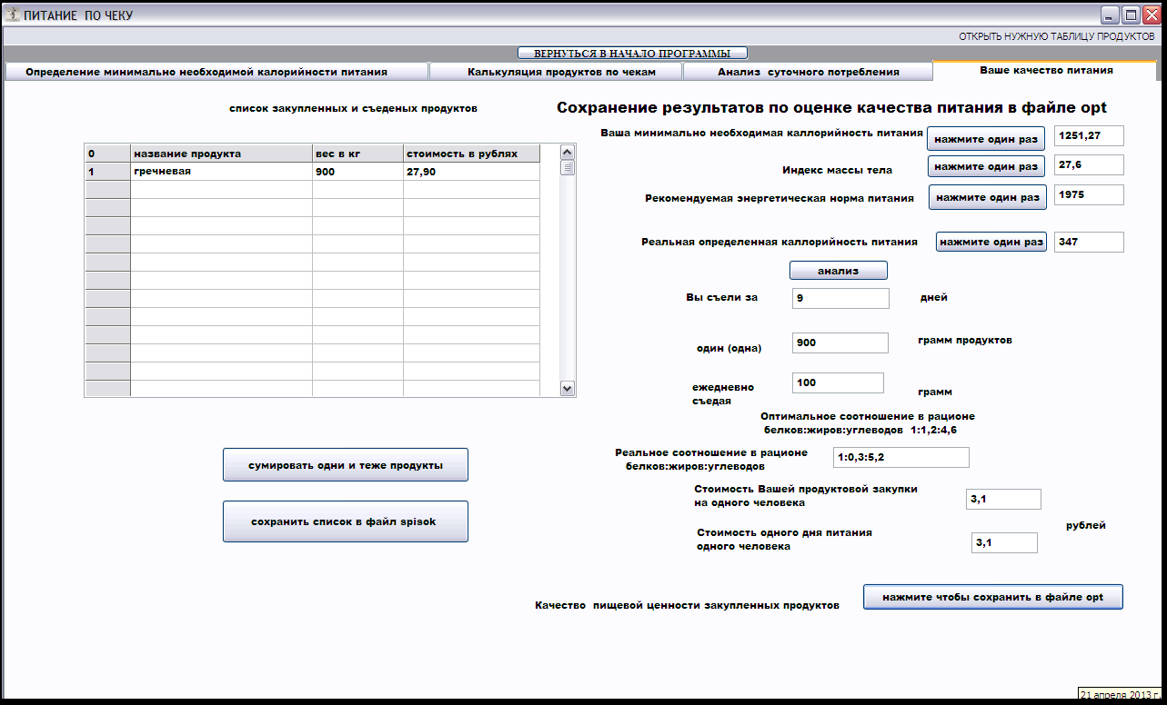Click the days eaten field showing 9

(x=840, y=298)
